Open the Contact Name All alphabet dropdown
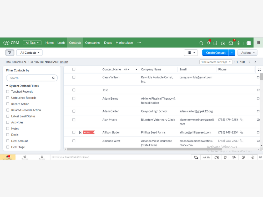 [x=127, y=70]
